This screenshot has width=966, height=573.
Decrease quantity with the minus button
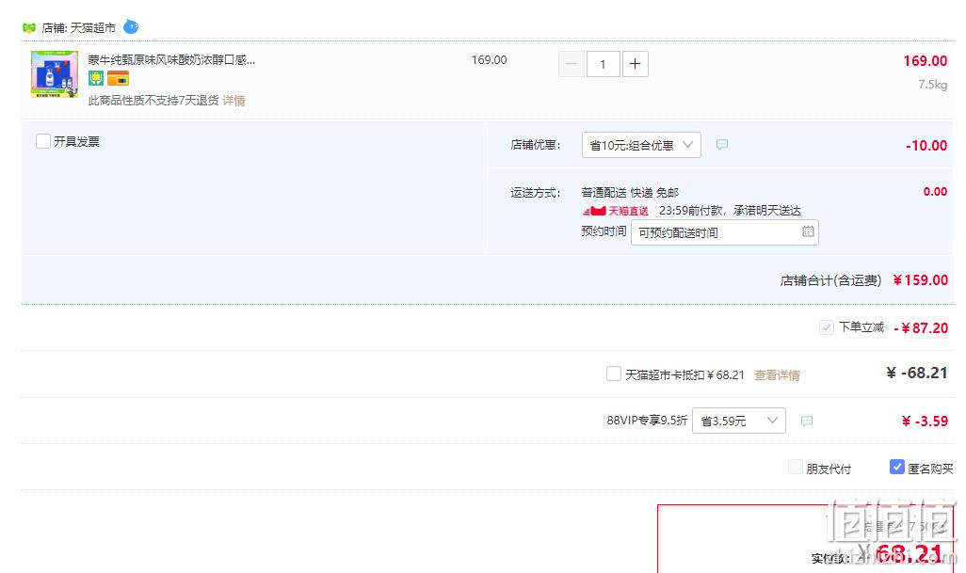572,64
